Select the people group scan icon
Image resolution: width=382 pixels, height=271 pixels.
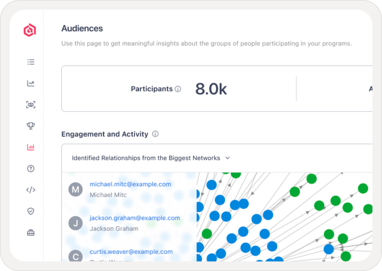(31, 105)
